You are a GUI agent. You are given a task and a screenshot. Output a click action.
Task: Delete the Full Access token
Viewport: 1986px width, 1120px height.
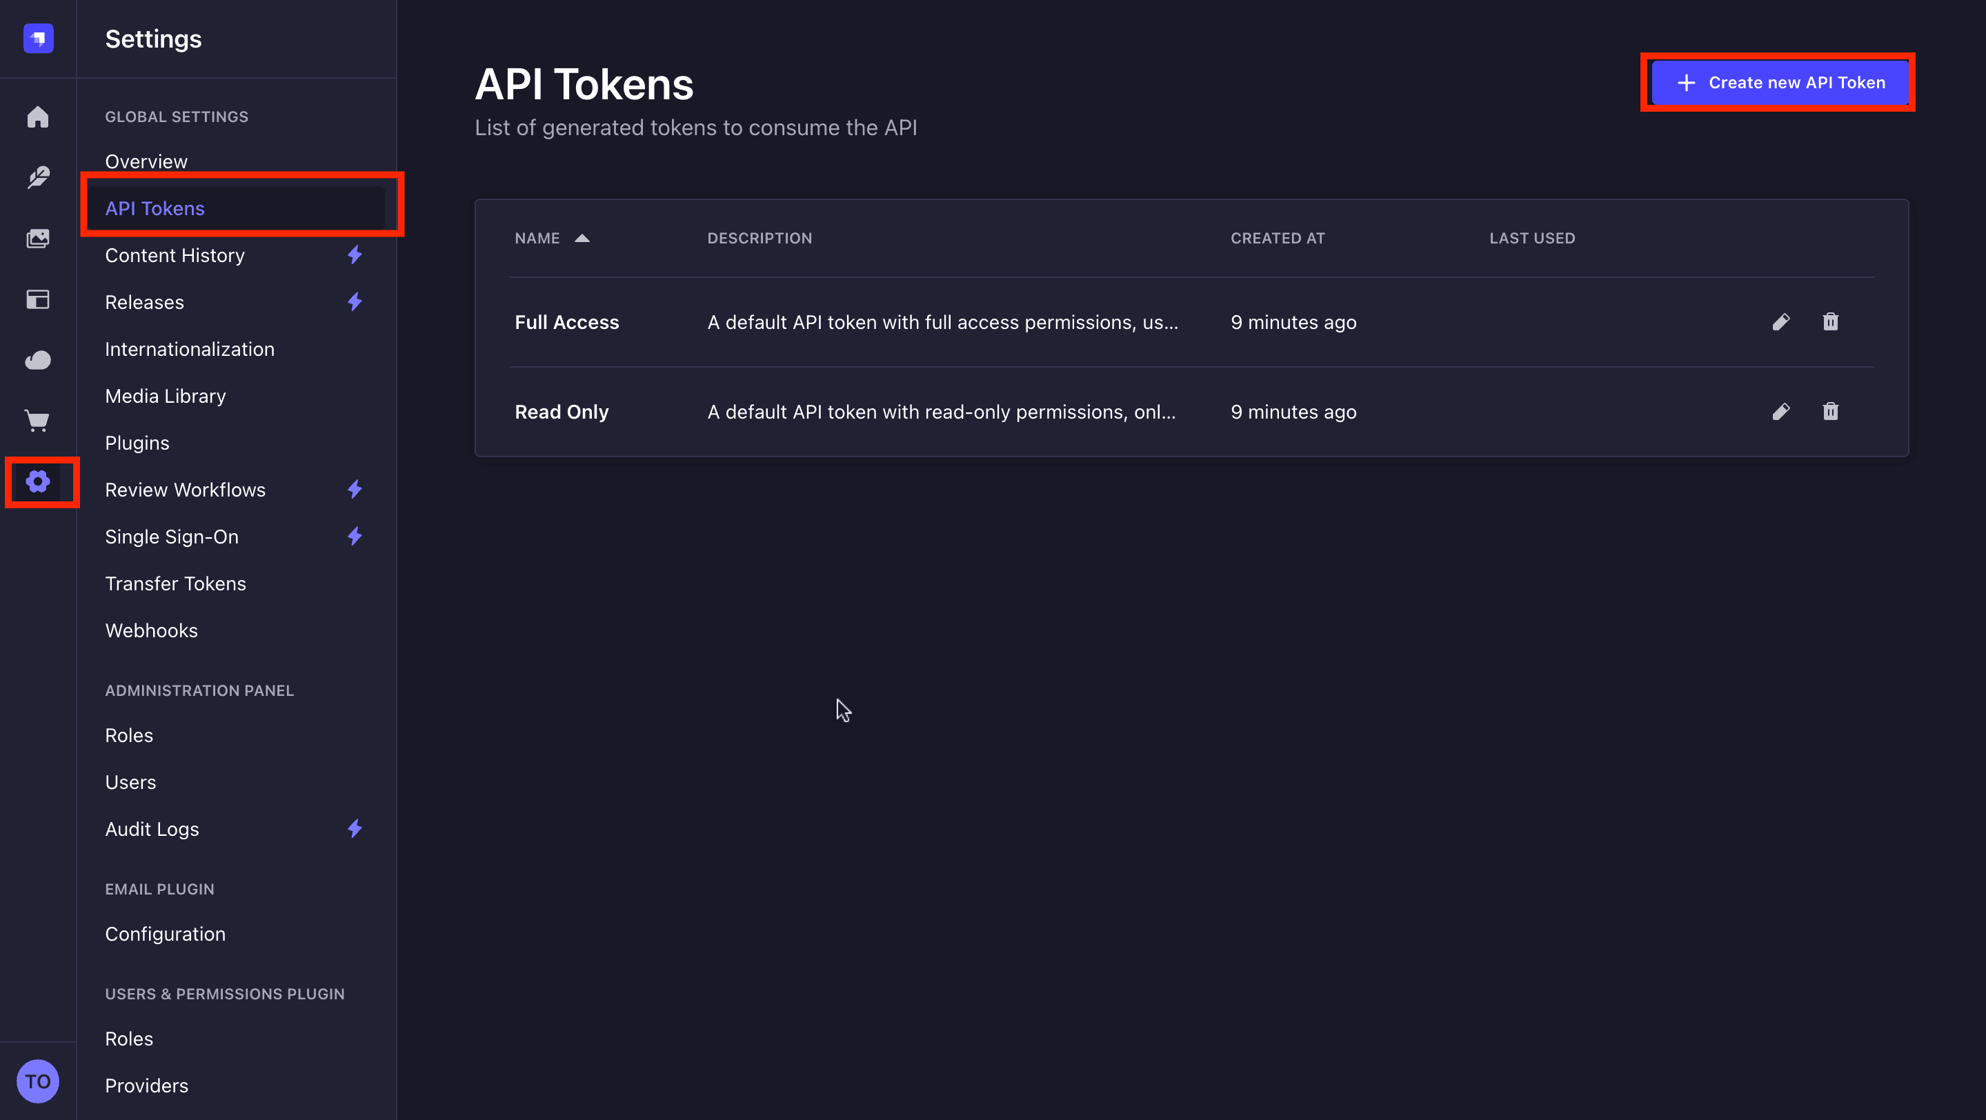(x=1830, y=322)
